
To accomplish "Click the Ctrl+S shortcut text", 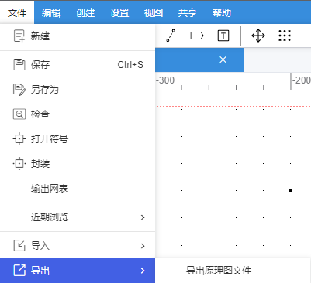I will [130, 64].
